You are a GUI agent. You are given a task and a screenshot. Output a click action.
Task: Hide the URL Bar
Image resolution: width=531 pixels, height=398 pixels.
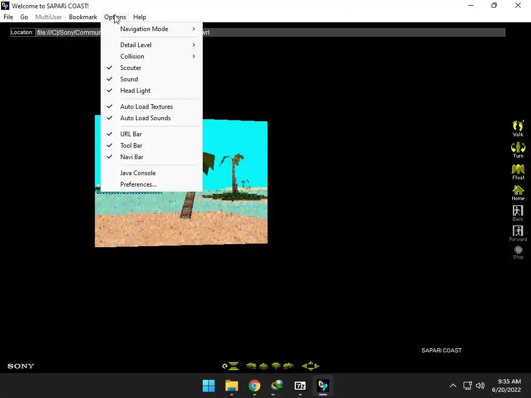click(151, 134)
